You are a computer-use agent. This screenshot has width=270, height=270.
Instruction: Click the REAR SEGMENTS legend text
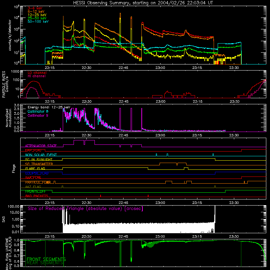tap(45, 263)
